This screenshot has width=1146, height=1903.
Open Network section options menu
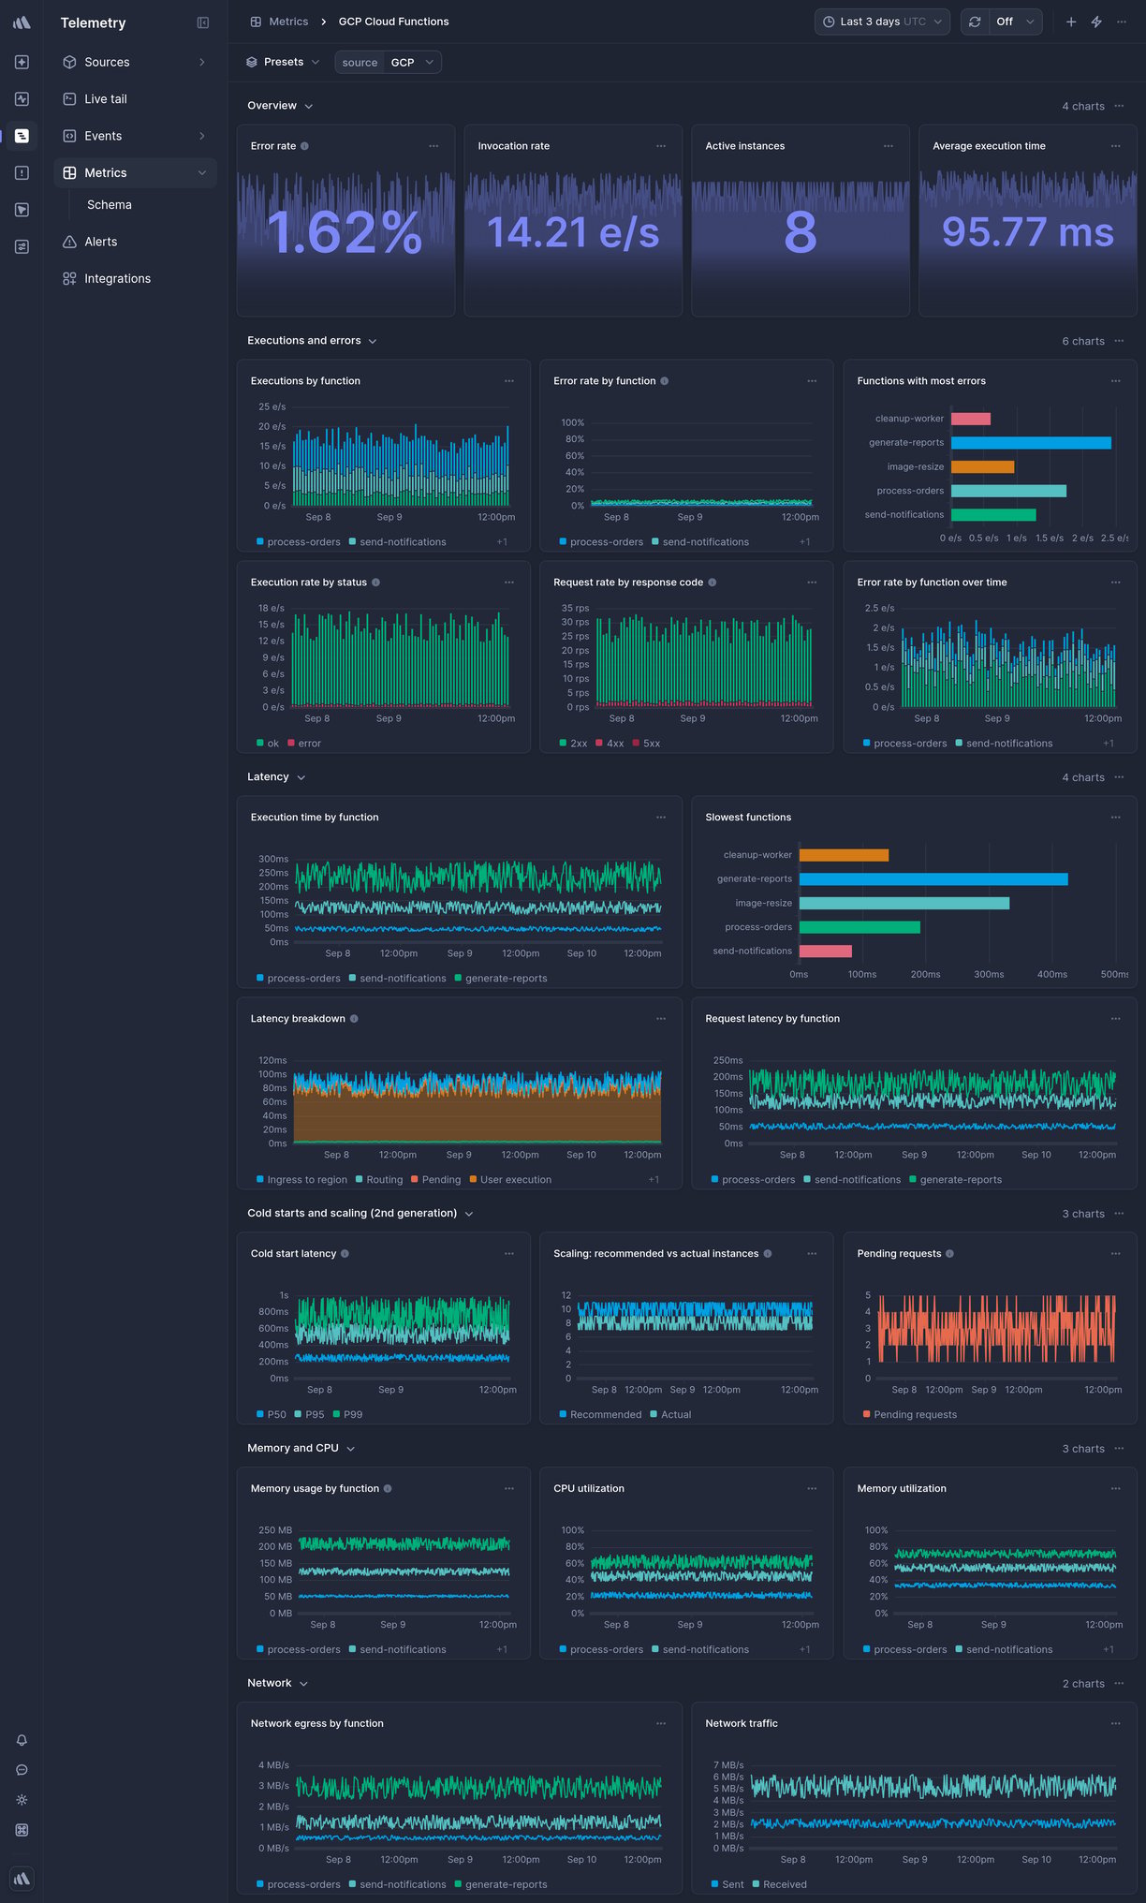(x=1119, y=1684)
